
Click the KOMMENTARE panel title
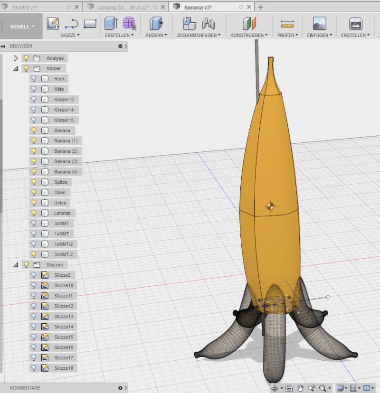(25, 388)
